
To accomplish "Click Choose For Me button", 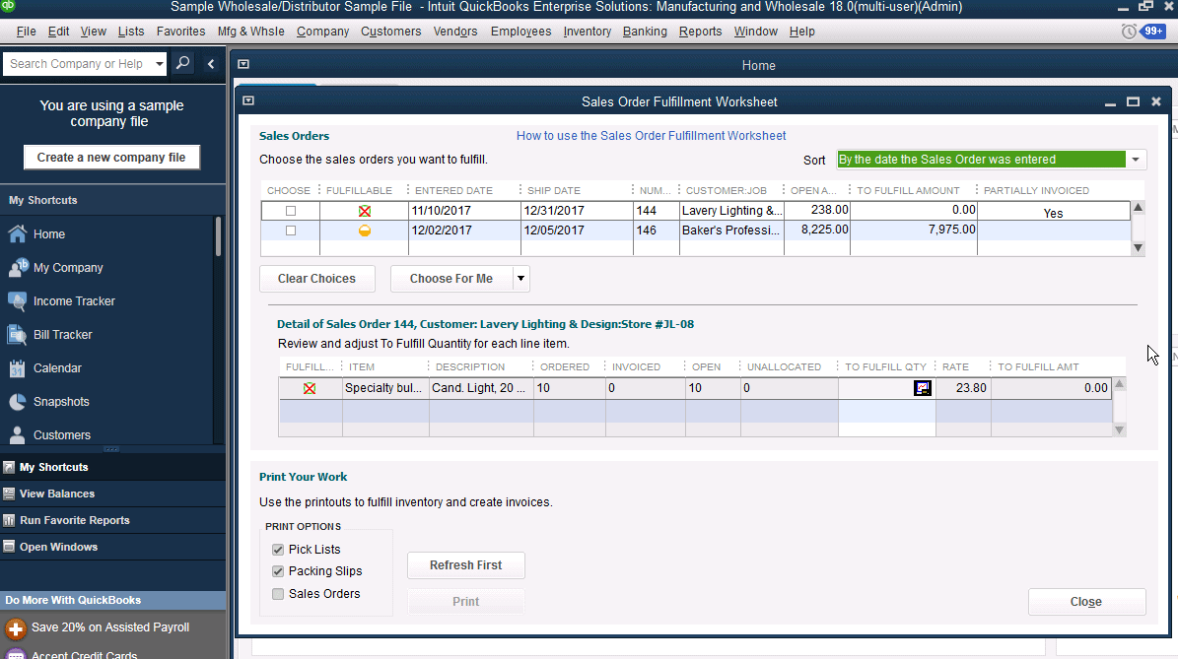I will coord(451,279).
